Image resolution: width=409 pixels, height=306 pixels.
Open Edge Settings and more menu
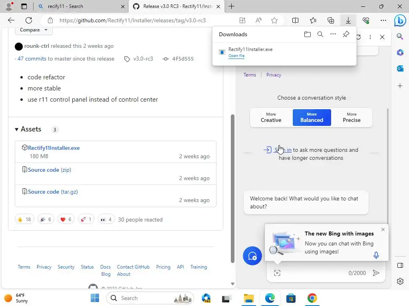click(383, 20)
